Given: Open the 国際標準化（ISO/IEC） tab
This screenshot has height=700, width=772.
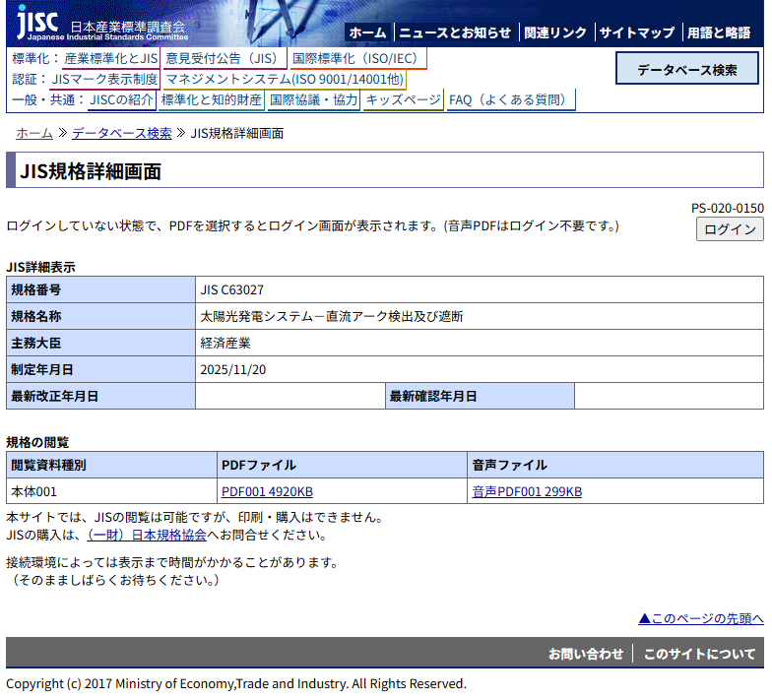Looking at the screenshot, I should pyautogui.click(x=355, y=59).
